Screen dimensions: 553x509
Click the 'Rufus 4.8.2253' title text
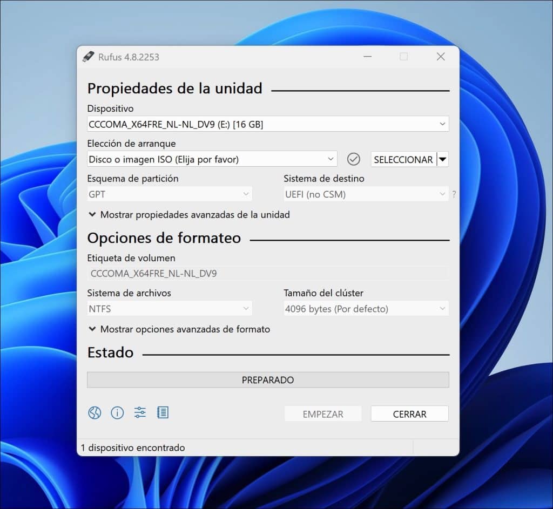click(x=129, y=57)
